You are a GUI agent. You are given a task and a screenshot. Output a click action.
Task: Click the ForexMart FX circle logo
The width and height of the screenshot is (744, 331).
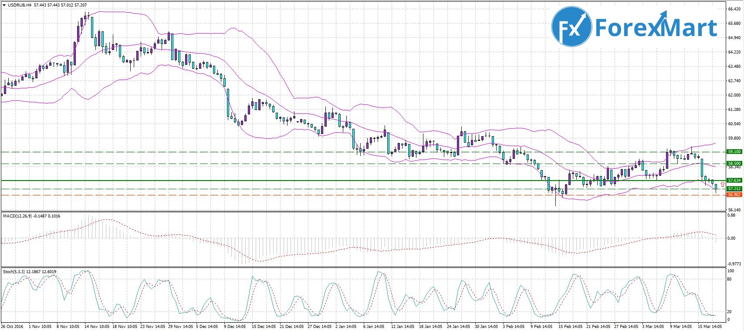(572, 27)
